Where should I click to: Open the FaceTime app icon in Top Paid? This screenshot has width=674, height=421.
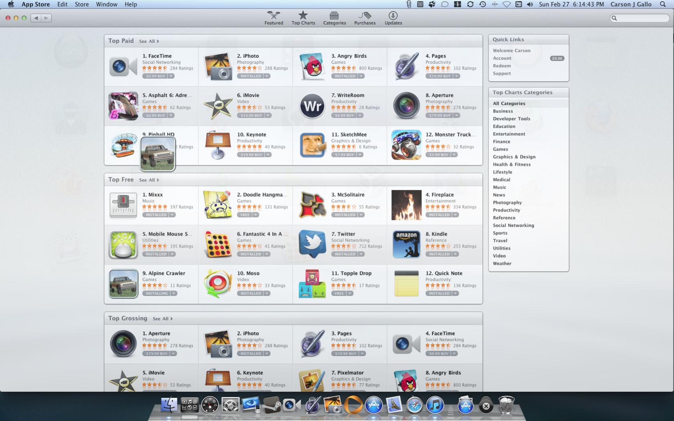pos(123,66)
